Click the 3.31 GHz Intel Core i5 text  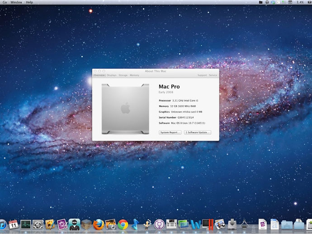(x=185, y=100)
